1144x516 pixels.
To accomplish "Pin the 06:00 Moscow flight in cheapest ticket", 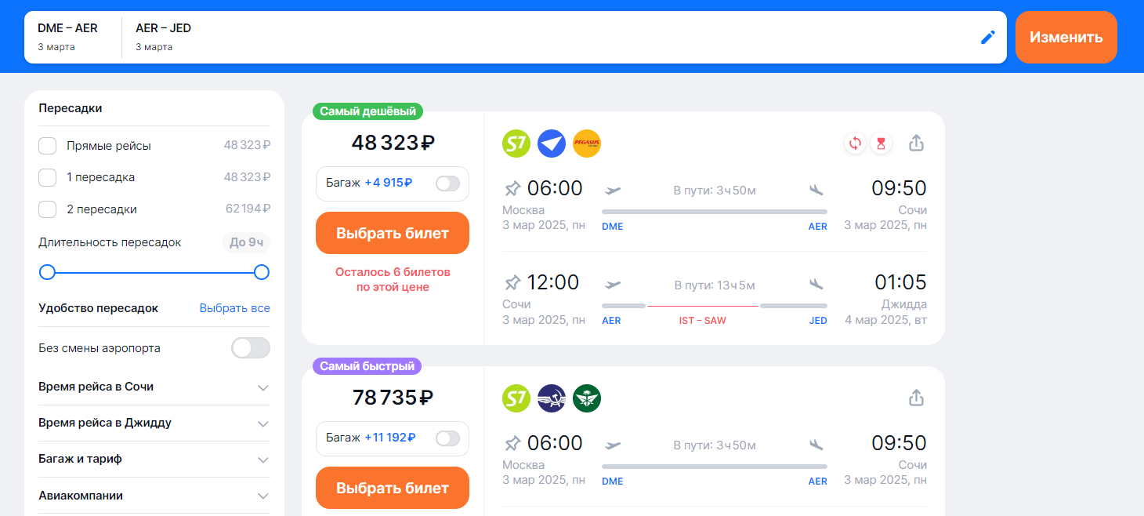I will [x=512, y=189].
